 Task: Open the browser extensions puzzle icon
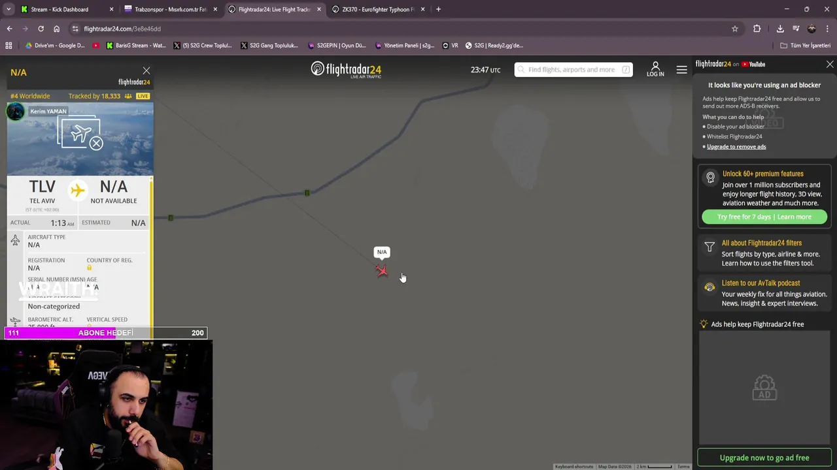[757, 29]
